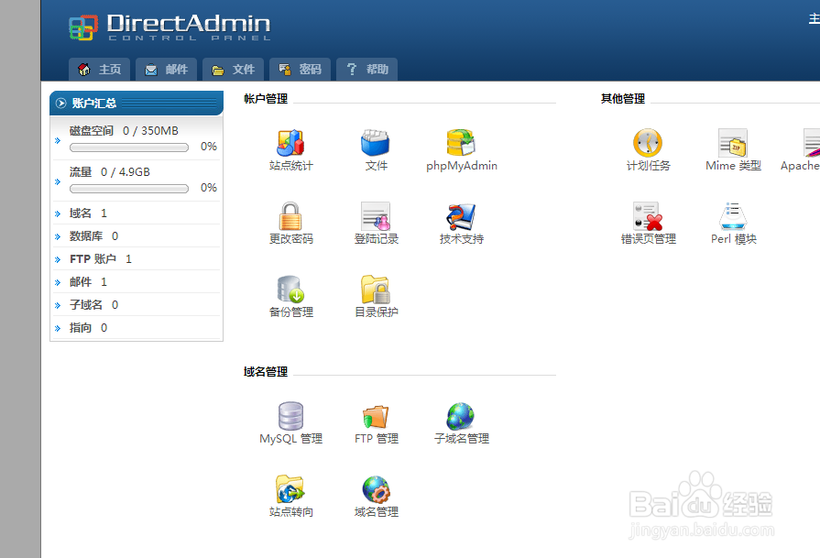Image resolution: width=820 pixels, height=558 pixels.
Task: Open 域名管理 domain setup icon
Action: (x=376, y=489)
